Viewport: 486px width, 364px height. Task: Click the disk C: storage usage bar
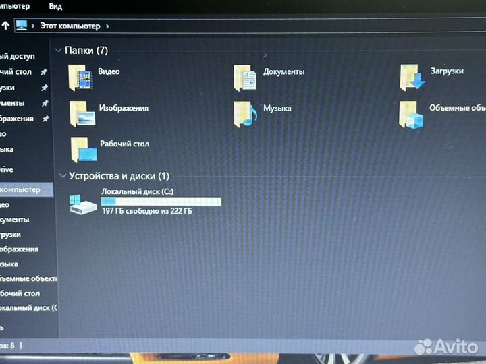tap(161, 202)
